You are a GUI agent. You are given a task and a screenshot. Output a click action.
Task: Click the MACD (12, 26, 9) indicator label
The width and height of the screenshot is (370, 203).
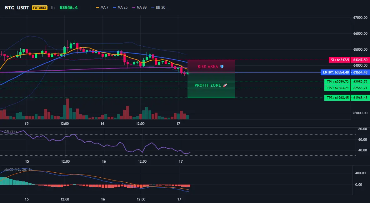(18, 170)
